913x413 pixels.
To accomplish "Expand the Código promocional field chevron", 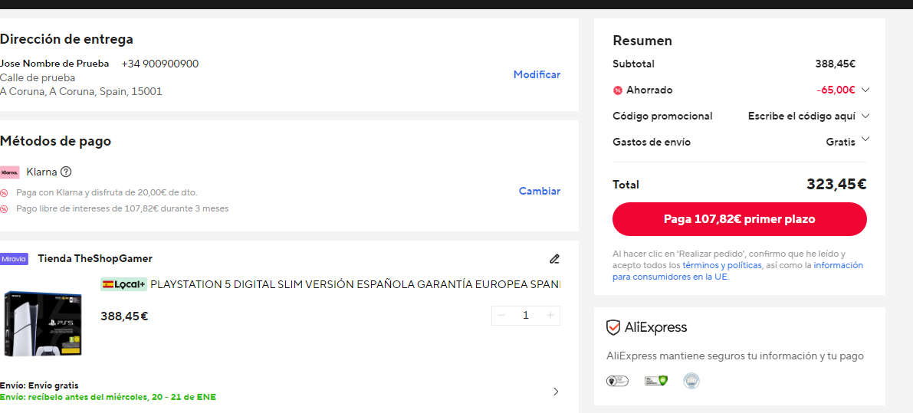I will 865,116.
